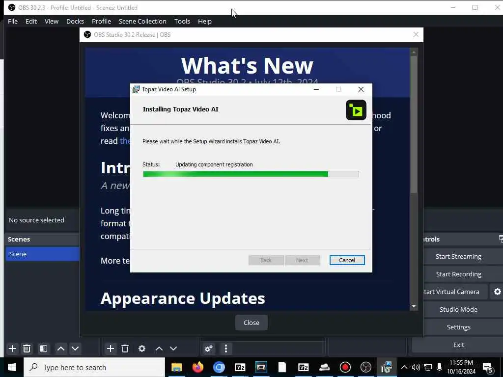Image resolution: width=503 pixels, height=377 pixels.
Task: Open Windows Start menu
Action: [x=12, y=367]
